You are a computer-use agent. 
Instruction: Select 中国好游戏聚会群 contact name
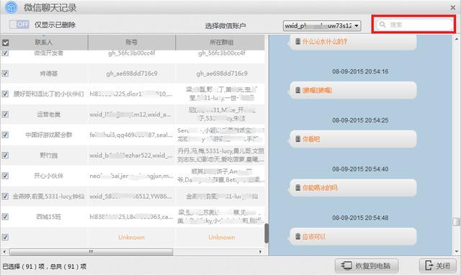pyautogui.click(x=48, y=135)
